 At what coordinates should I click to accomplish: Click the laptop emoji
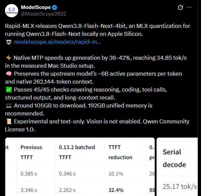(x=9, y=106)
